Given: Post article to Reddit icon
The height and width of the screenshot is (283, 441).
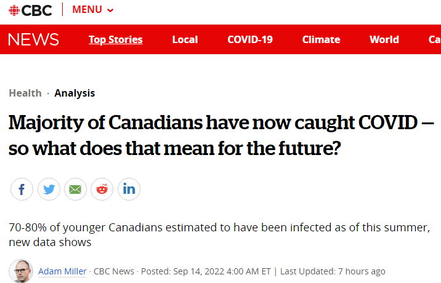Looking at the screenshot, I should tap(102, 189).
